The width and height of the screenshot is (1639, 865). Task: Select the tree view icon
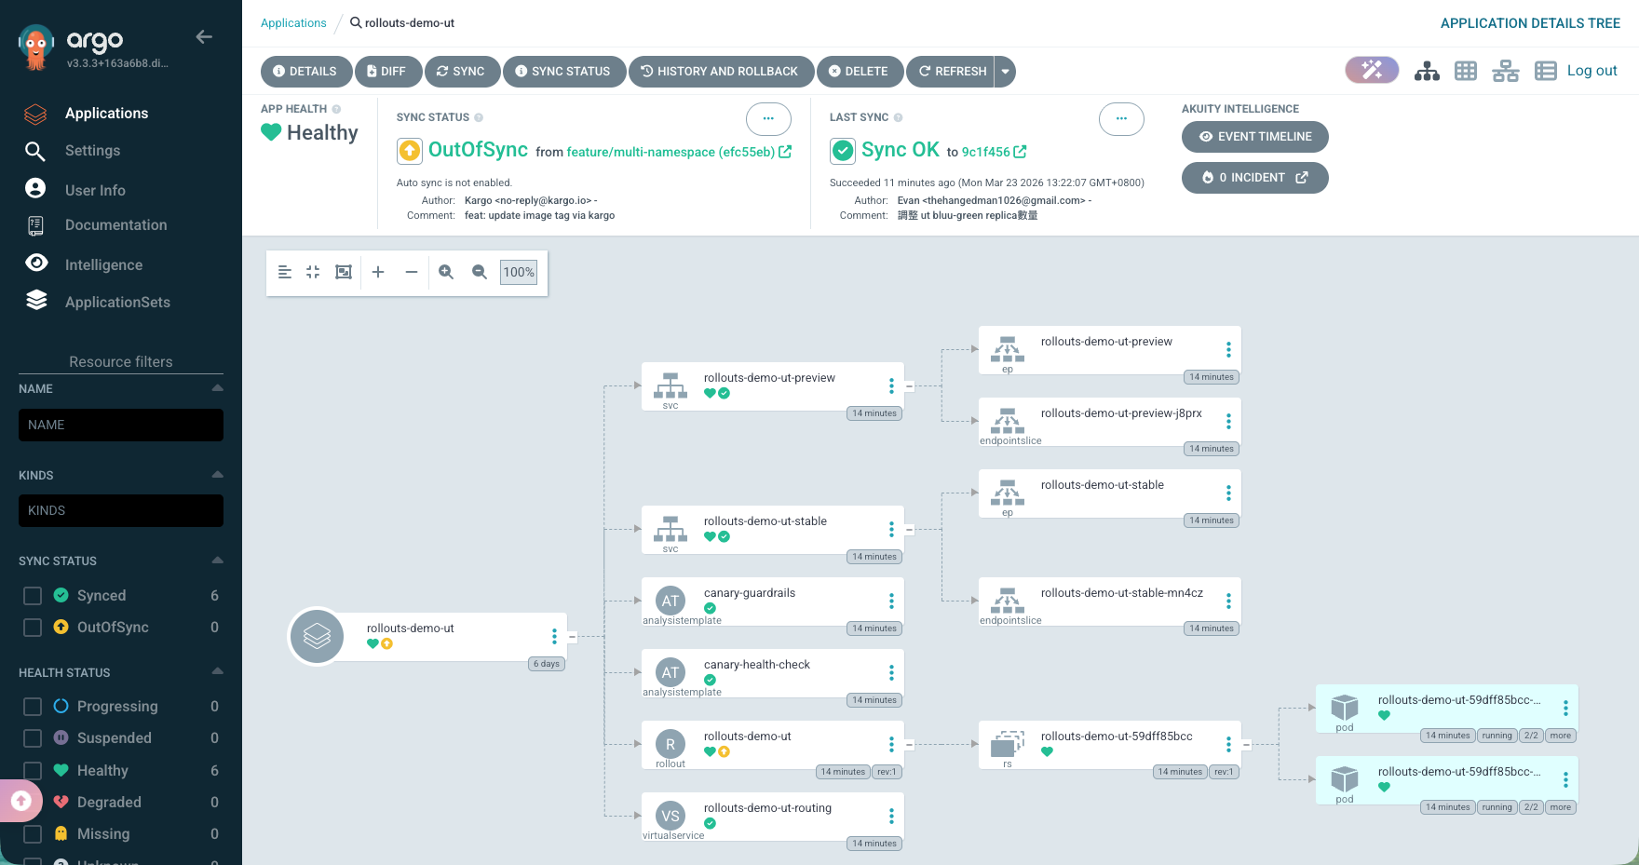(1427, 71)
